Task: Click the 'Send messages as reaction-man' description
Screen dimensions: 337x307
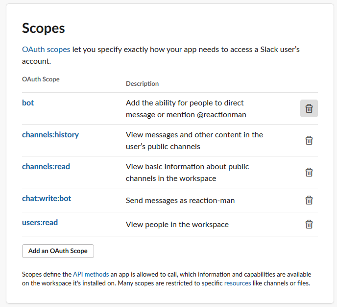Action: pos(180,200)
